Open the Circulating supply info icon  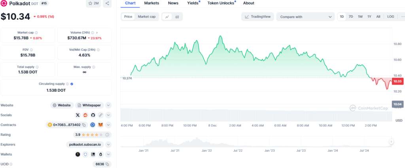point(67,84)
